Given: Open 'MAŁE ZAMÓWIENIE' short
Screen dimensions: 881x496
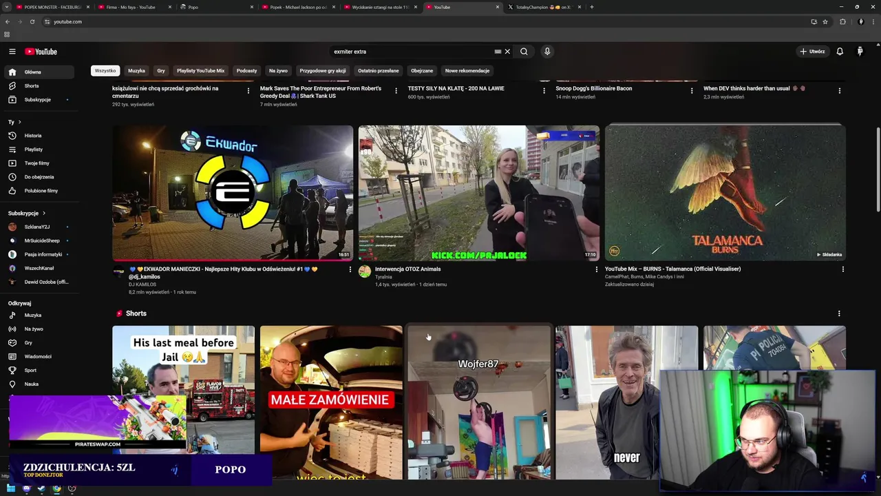Looking at the screenshot, I should (x=331, y=402).
